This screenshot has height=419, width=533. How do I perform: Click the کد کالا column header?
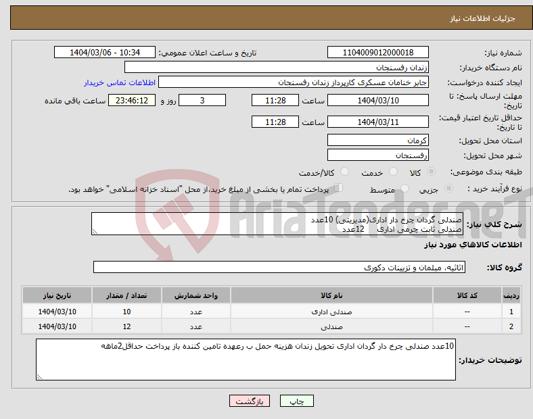[467, 295]
